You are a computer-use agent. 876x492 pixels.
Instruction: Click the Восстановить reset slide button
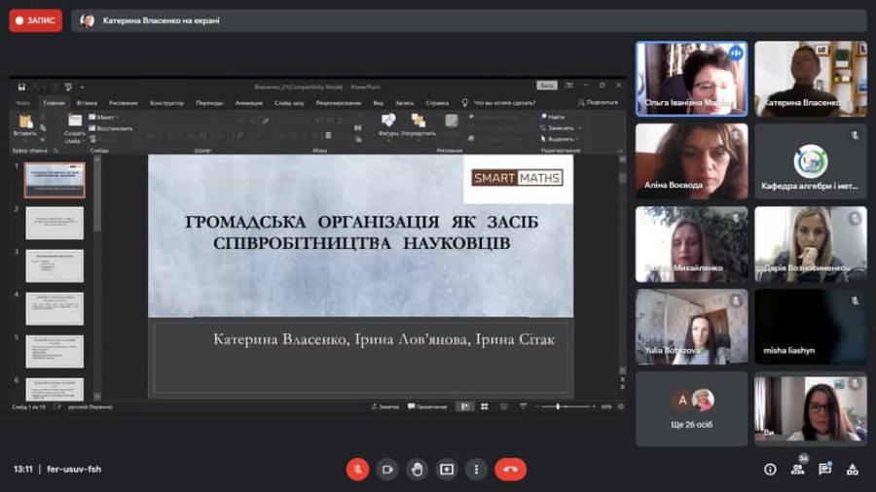coord(111,128)
